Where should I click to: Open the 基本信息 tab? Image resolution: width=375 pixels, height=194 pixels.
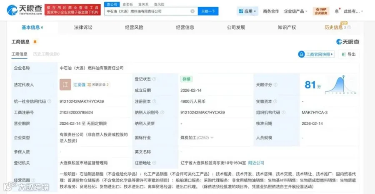click(32, 28)
